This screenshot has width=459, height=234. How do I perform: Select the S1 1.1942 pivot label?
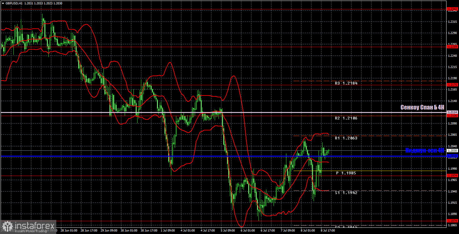[x=346, y=193]
